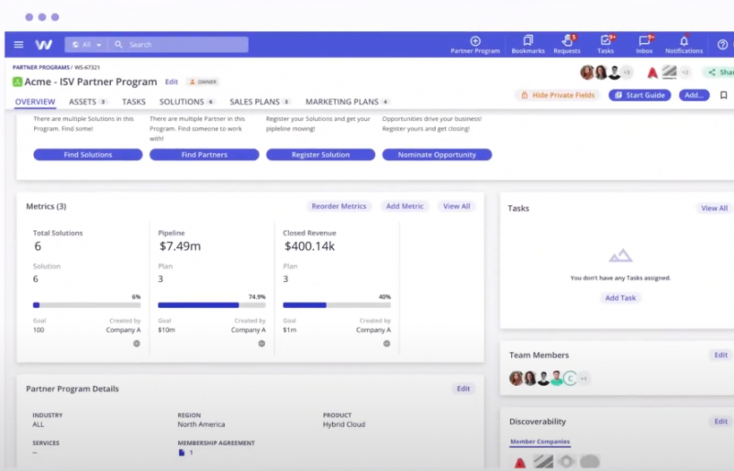Click the Pipeline 74.9% progress bar
This screenshot has width=734, height=471.
[212, 305]
